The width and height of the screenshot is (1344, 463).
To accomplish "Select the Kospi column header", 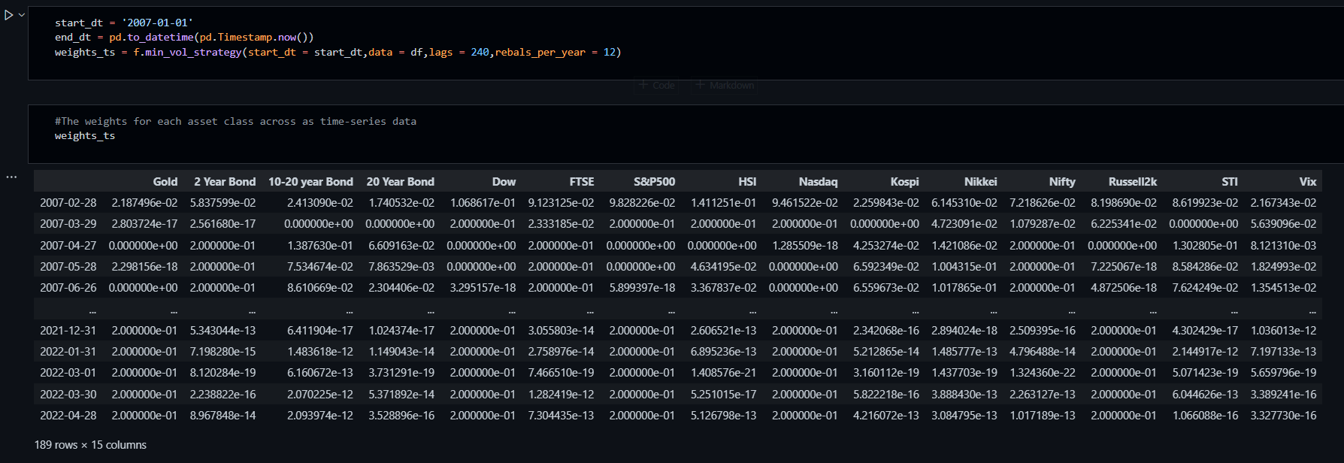I will tap(904, 182).
